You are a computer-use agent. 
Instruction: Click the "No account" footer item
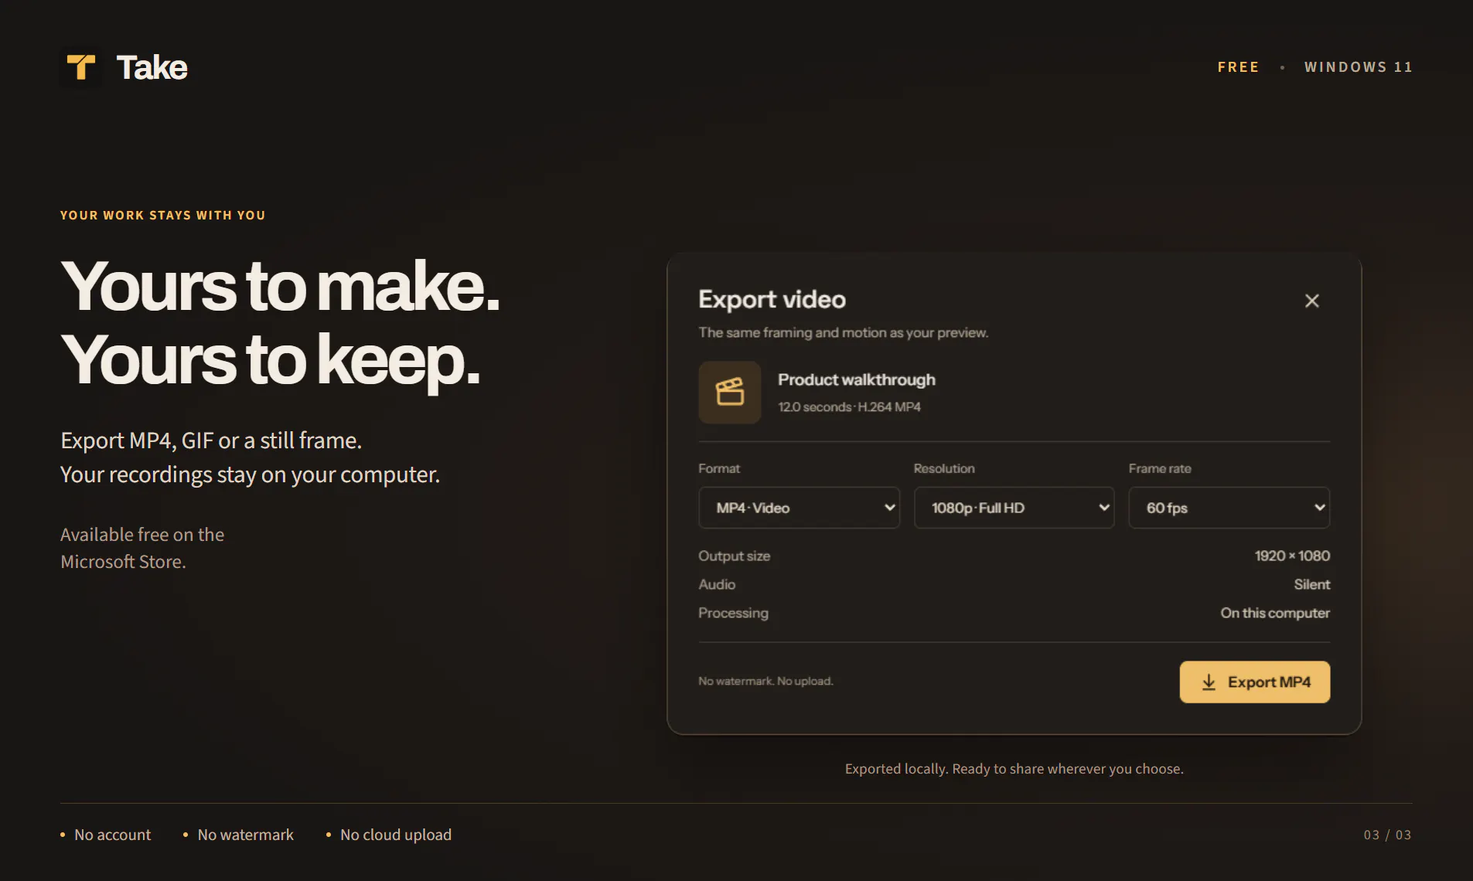click(x=112, y=835)
